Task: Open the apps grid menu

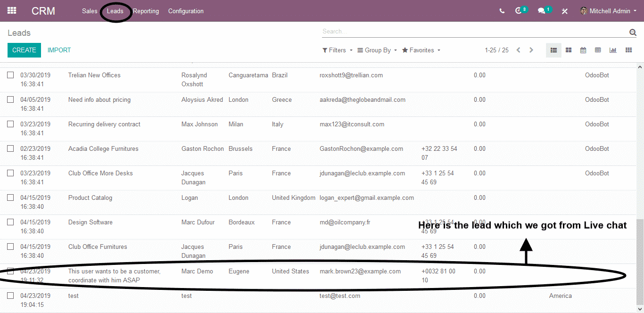Action: [x=12, y=11]
